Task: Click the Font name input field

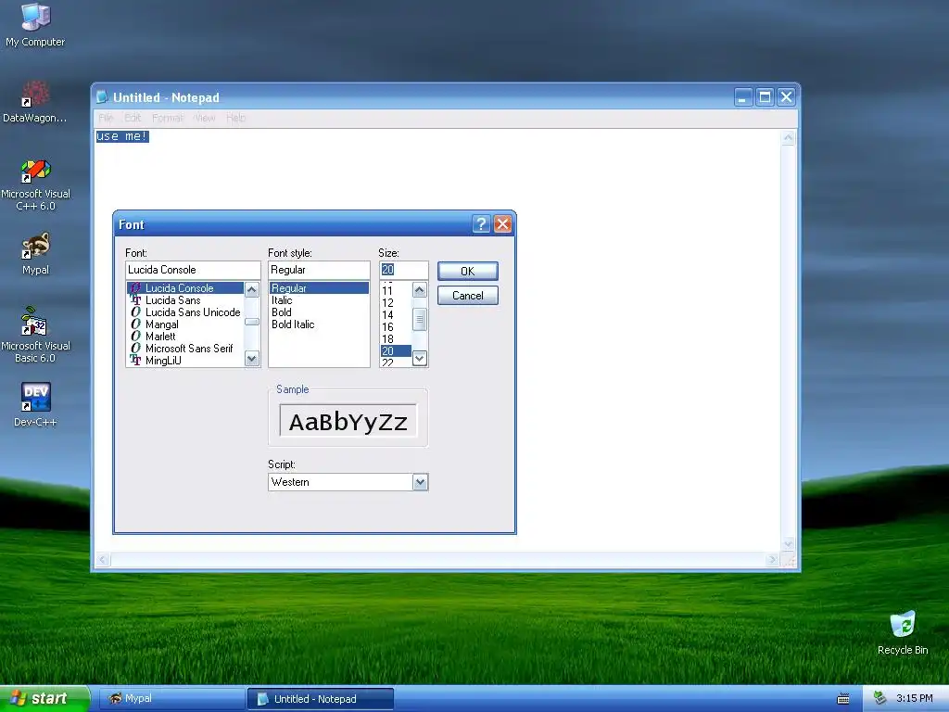Action: (193, 270)
